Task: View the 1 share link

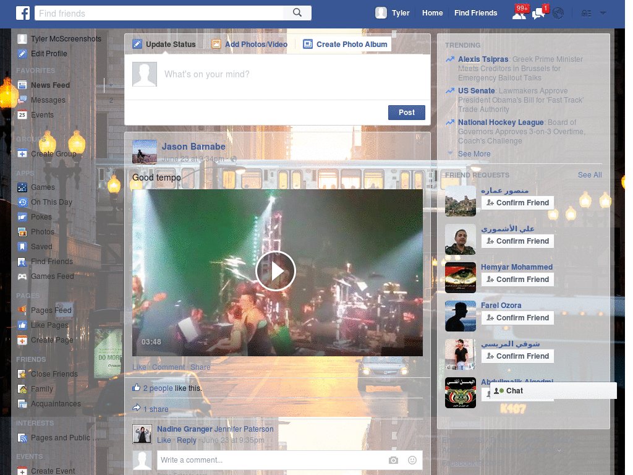Action: 156,409
